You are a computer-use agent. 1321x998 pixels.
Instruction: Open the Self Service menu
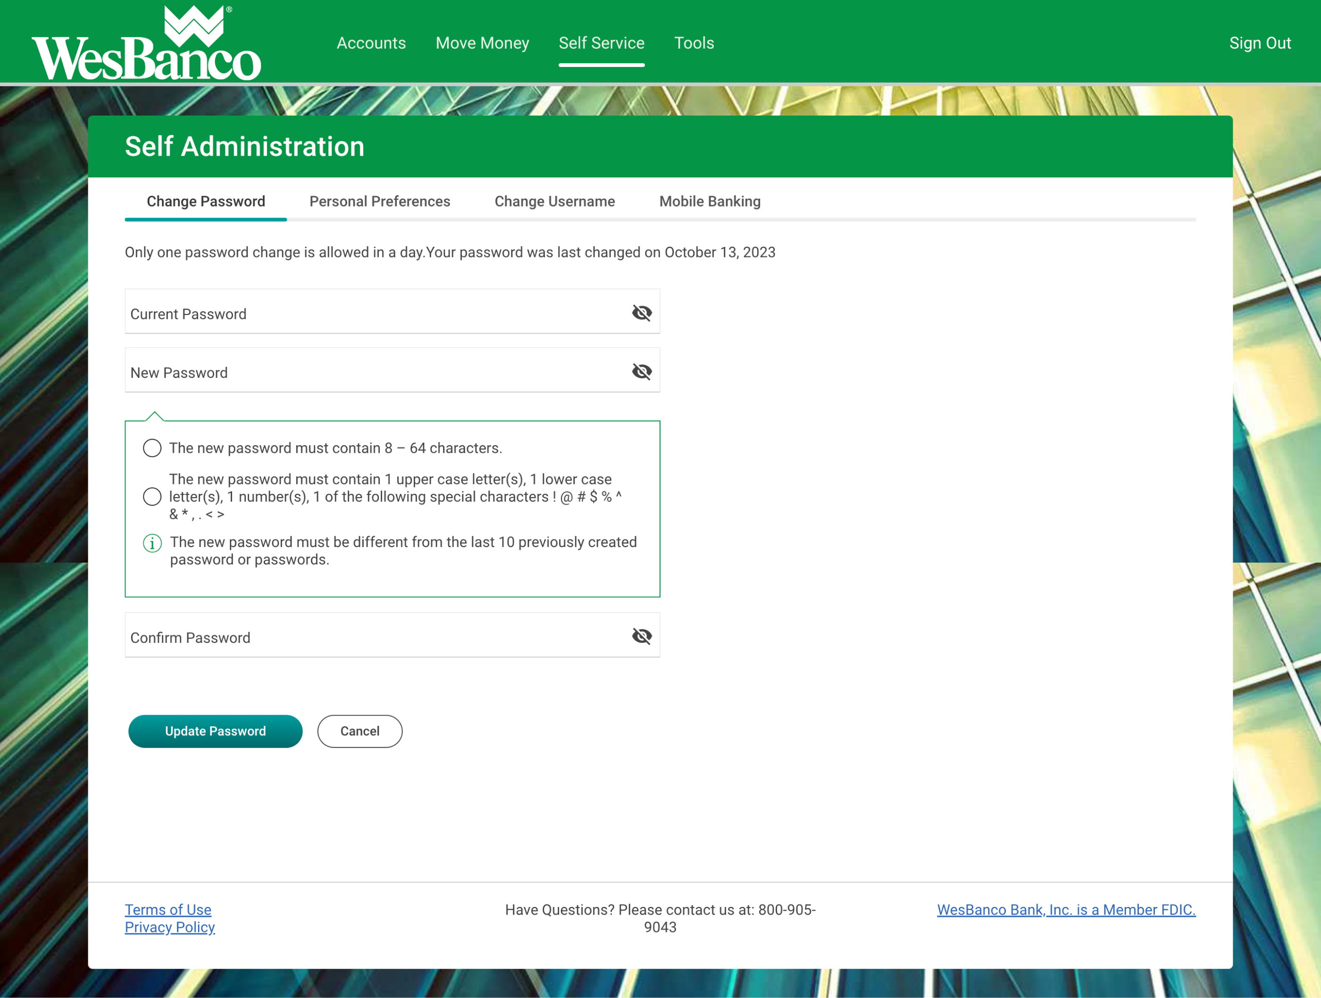(602, 43)
